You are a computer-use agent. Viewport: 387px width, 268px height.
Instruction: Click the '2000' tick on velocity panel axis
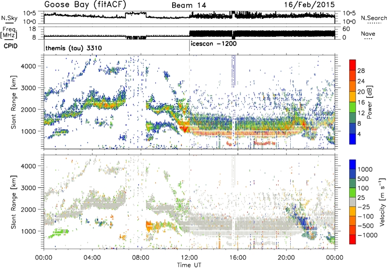(x=29, y=209)
